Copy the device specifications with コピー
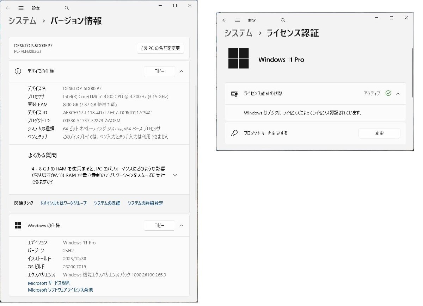This screenshot has height=306, width=423. click(159, 71)
